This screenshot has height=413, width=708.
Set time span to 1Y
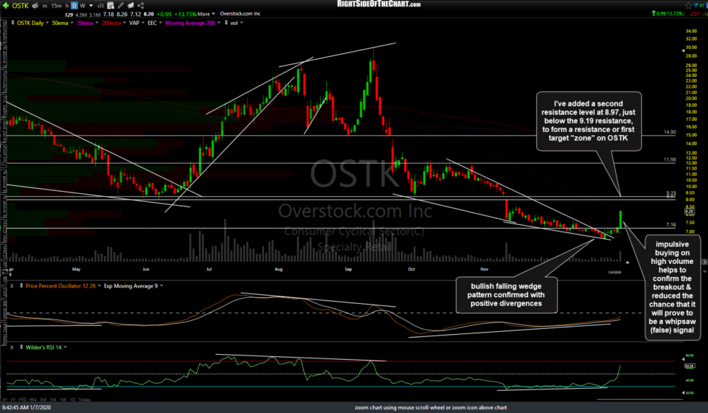(x=13, y=400)
